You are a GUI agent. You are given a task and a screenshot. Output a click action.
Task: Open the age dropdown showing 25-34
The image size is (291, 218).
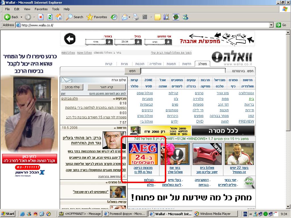[x=128, y=42]
